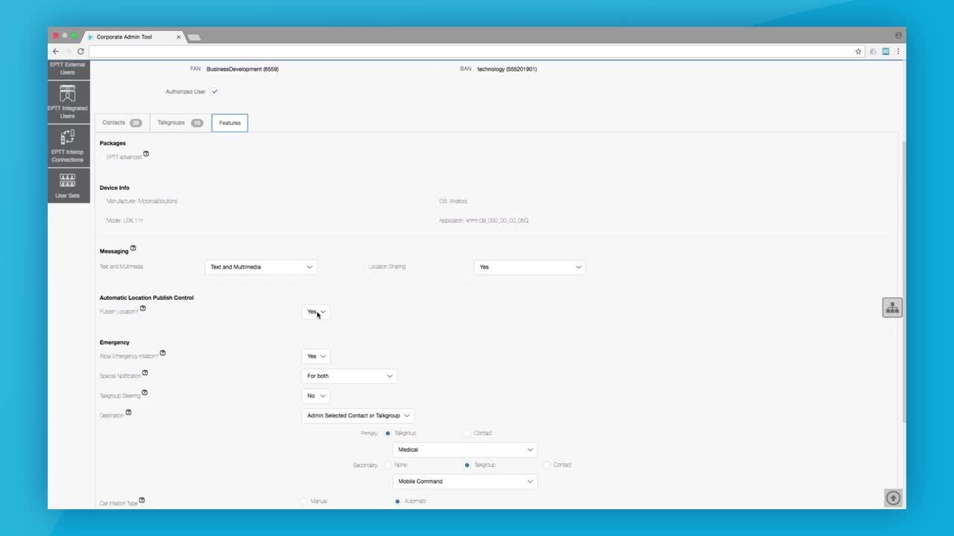Bookmark page with the star icon
This screenshot has height=536, width=954.
point(859,51)
